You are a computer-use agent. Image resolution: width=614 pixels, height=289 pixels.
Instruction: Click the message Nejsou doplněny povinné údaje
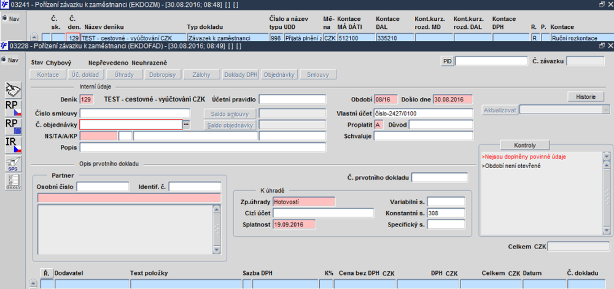click(524, 156)
